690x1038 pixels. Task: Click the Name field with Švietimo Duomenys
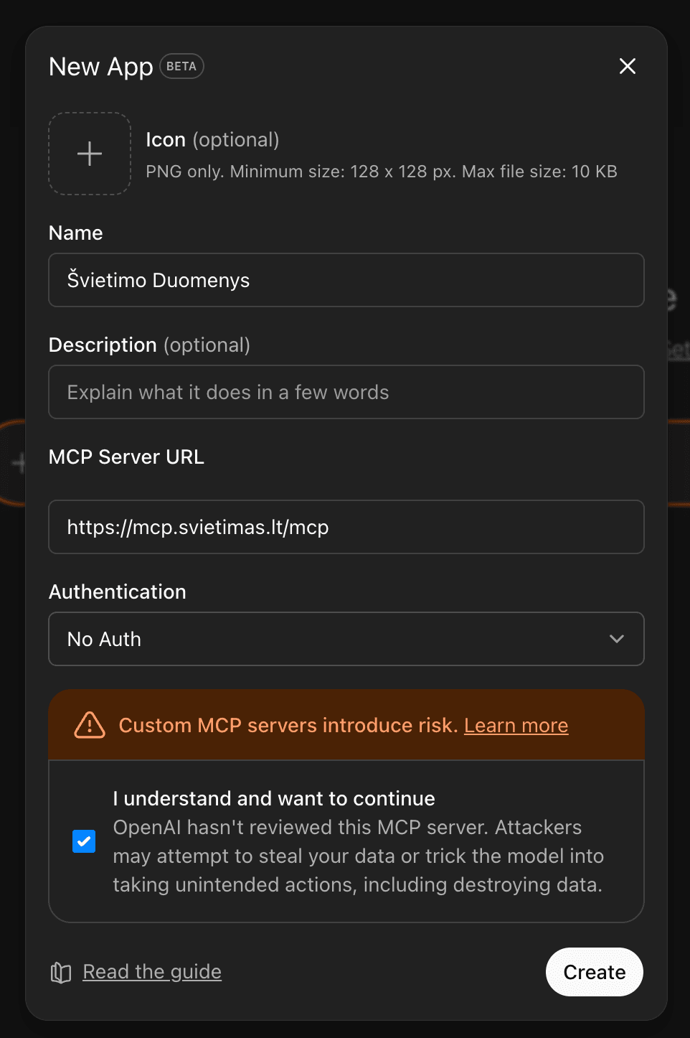click(x=346, y=280)
